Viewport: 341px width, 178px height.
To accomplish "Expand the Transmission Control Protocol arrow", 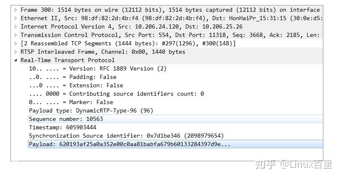I will click(16, 35).
